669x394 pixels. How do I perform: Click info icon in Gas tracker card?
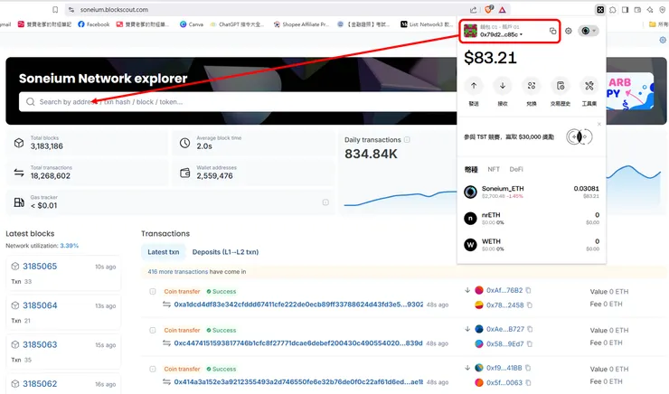coord(325,202)
